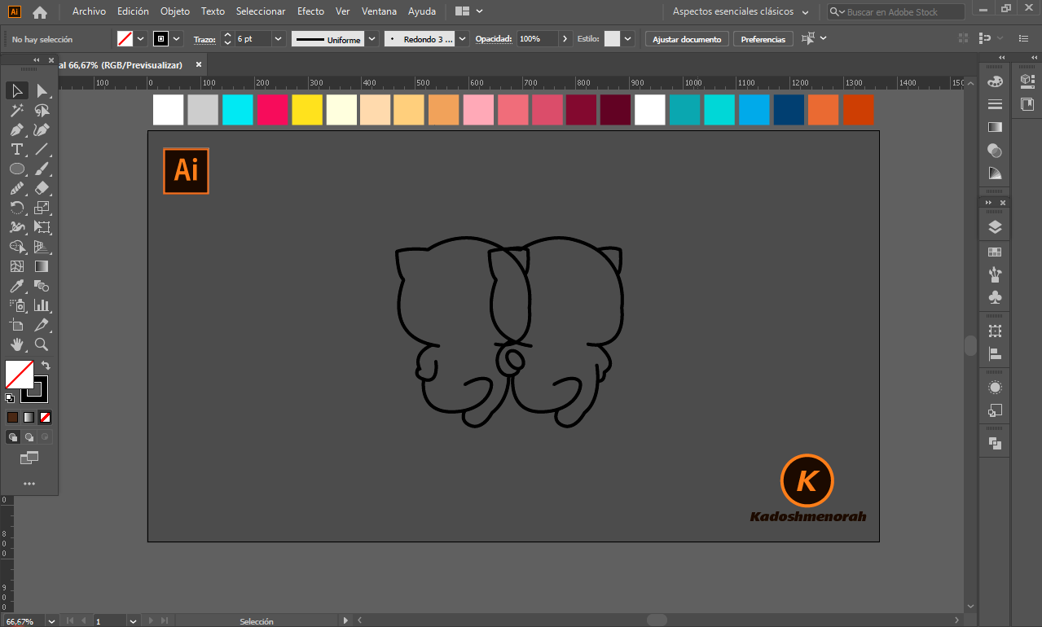Expand the stroke weight 6 pt dropdown

(279, 39)
